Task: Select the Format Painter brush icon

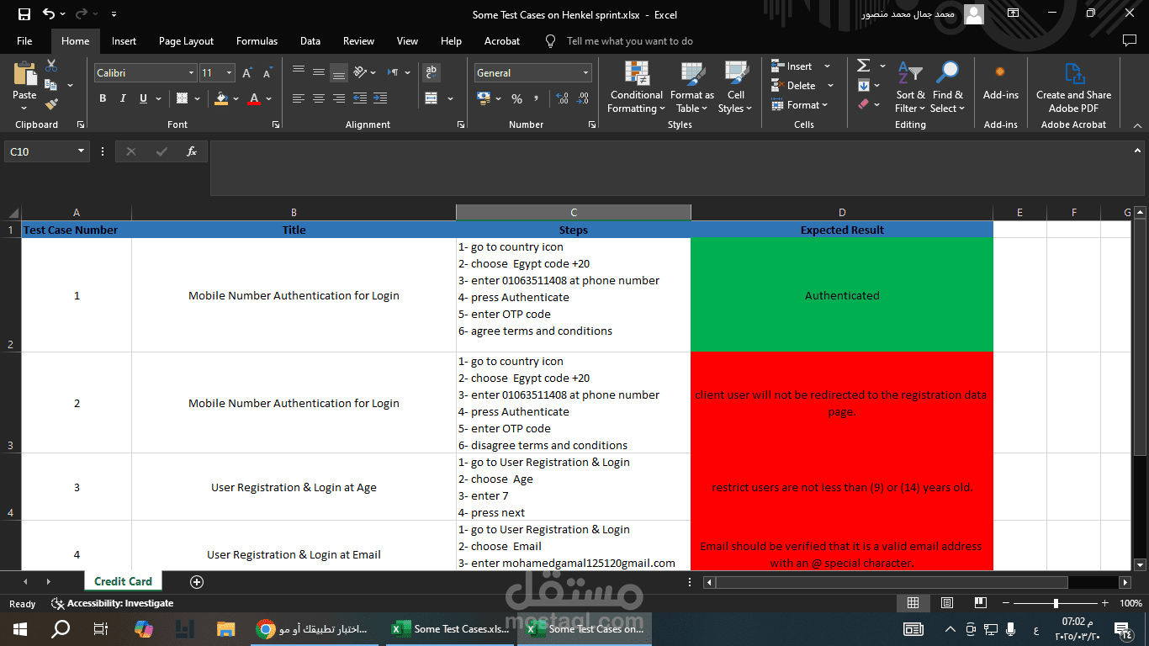Action: (x=51, y=104)
